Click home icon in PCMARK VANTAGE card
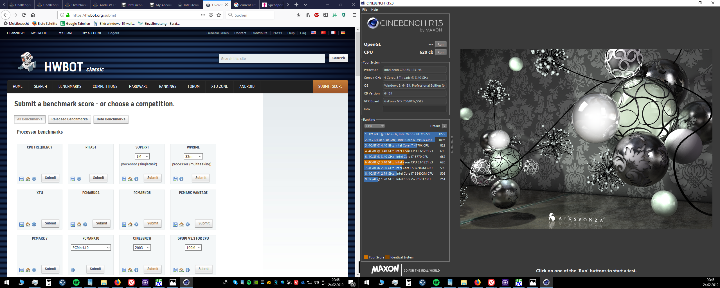The width and height of the screenshot is (720, 288). coord(181,224)
